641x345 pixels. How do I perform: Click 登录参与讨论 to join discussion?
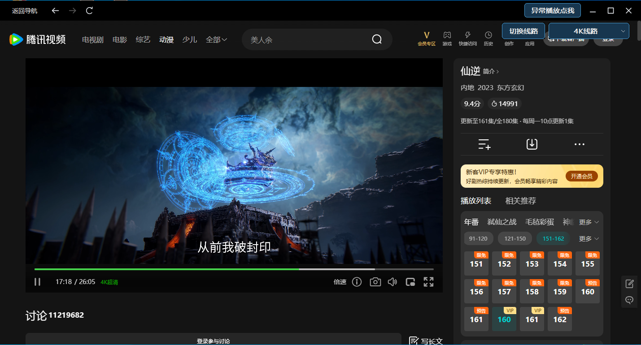[214, 341]
